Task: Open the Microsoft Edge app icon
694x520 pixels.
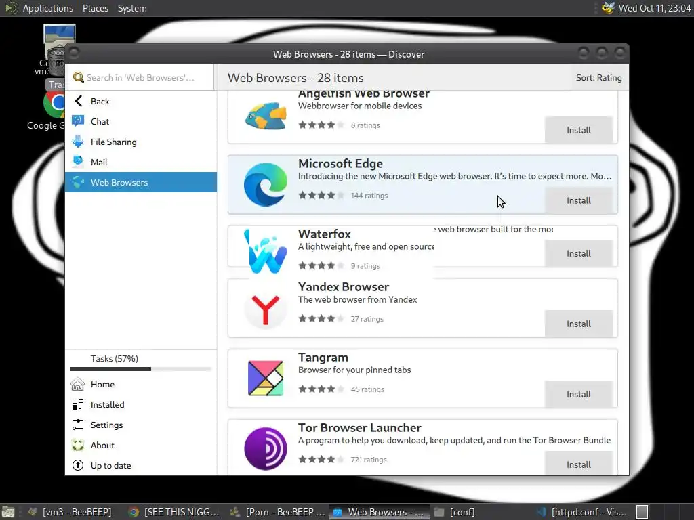Action: [266, 185]
